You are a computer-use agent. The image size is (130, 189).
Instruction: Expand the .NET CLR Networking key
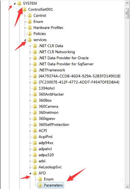click(30, 52)
